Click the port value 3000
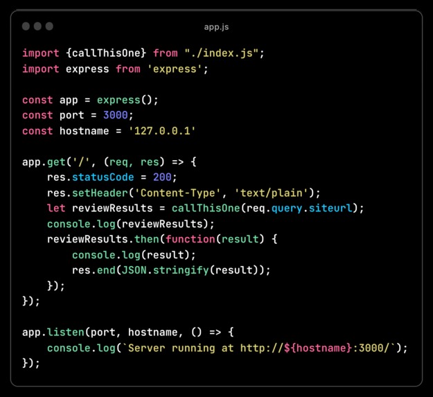The width and height of the screenshot is (433, 397). [116, 115]
